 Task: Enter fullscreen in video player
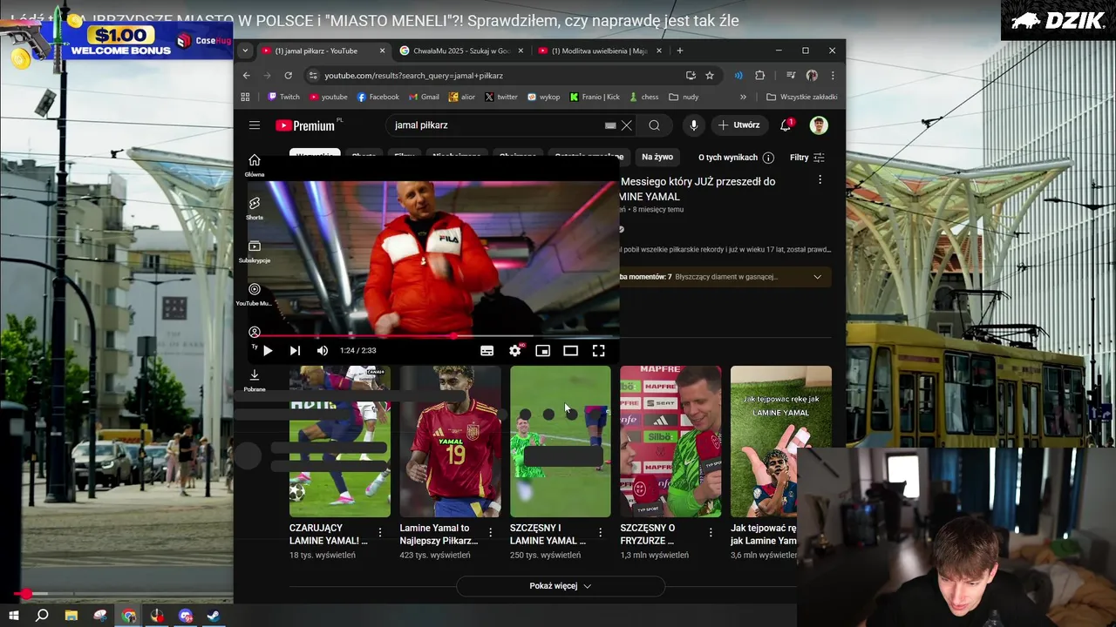pyautogui.click(x=598, y=351)
